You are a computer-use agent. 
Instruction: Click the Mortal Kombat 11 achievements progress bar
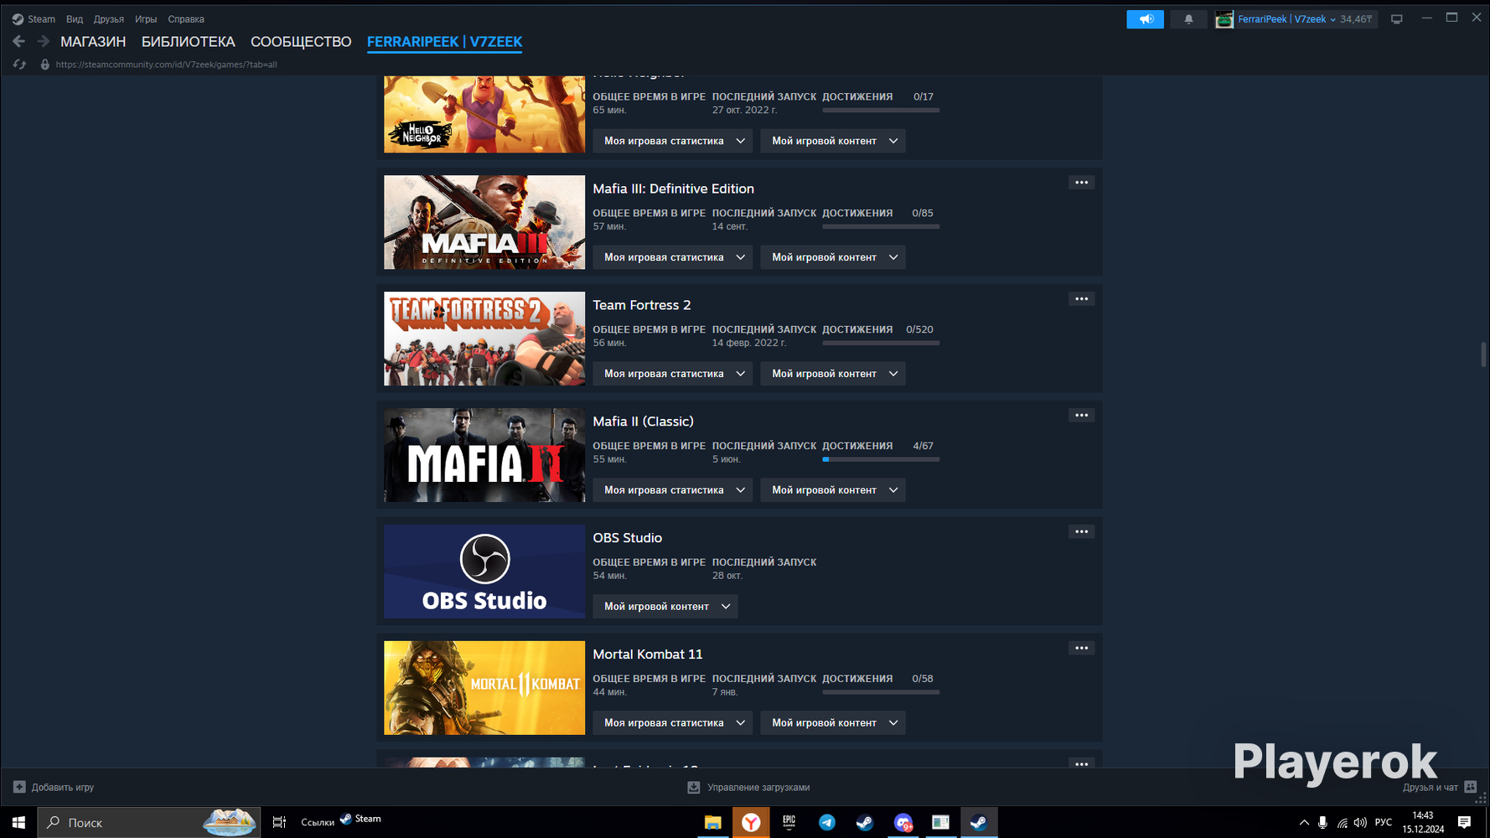click(x=881, y=692)
